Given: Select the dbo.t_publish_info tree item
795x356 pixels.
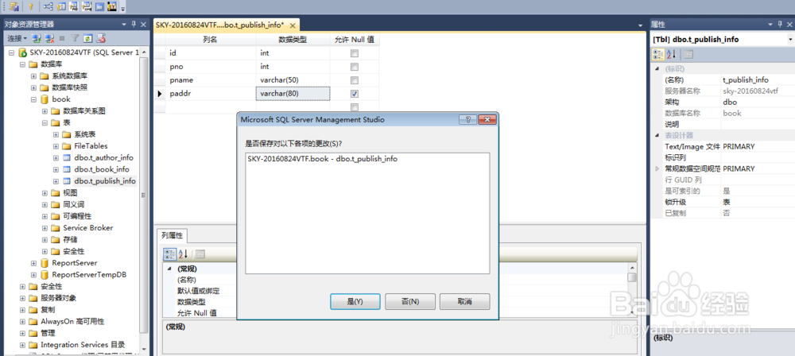Looking at the screenshot, I should 104,181.
